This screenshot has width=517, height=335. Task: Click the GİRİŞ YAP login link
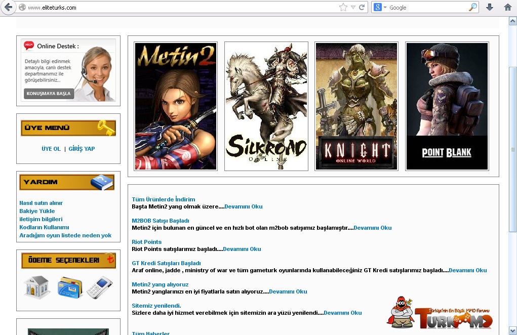[82, 149]
